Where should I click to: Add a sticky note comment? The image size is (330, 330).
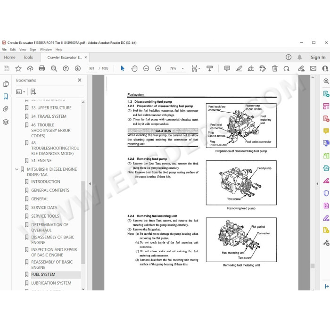click(x=227, y=68)
